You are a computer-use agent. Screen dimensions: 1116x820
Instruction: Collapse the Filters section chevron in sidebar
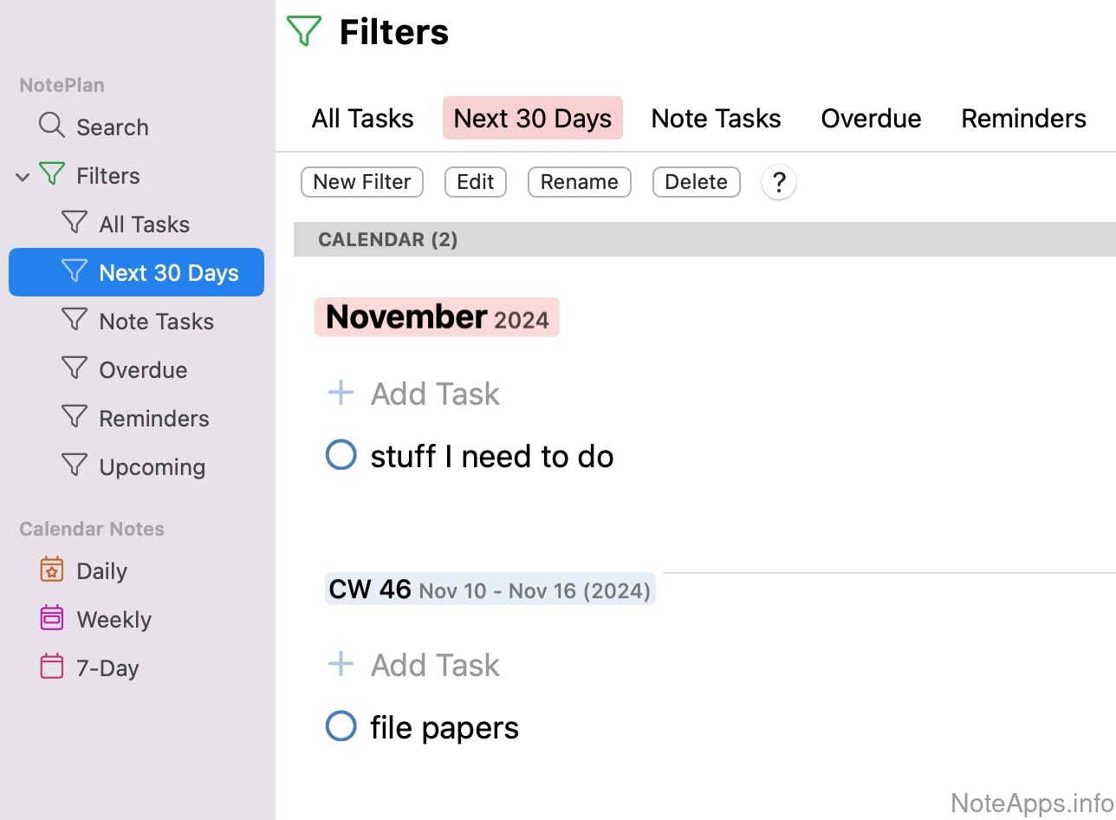(x=23, y=177)
